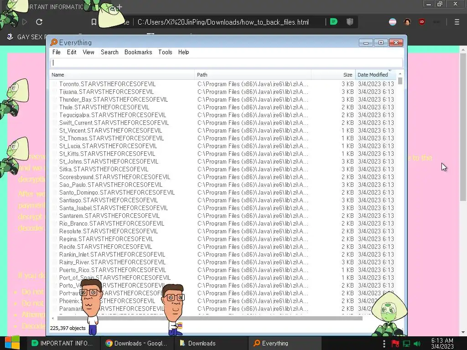Sort results by Path column header
The height and width of the screenshot is (350, 467).
pyautogui.click(x=253, y=75)
